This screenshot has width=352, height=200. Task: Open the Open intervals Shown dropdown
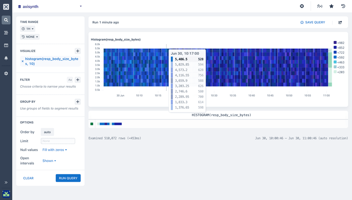coord(49,160)
